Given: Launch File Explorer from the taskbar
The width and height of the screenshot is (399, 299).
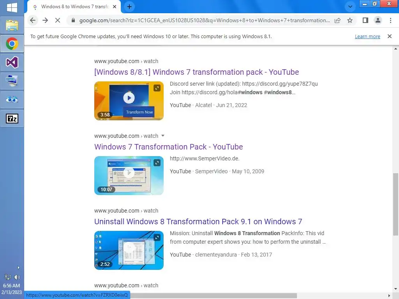Looking at the screenshot, I should [x=12, y=25].
